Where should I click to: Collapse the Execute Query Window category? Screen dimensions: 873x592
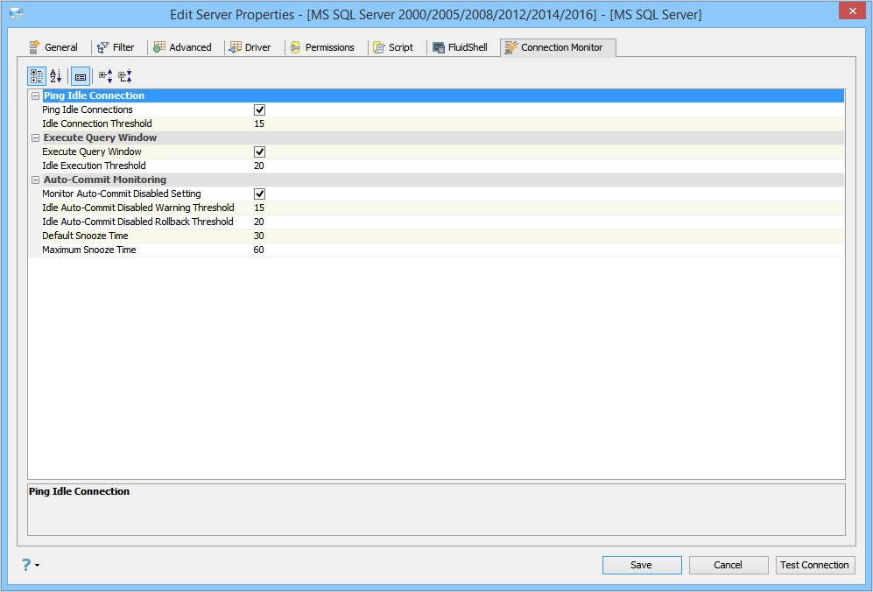tap(35, 137)
